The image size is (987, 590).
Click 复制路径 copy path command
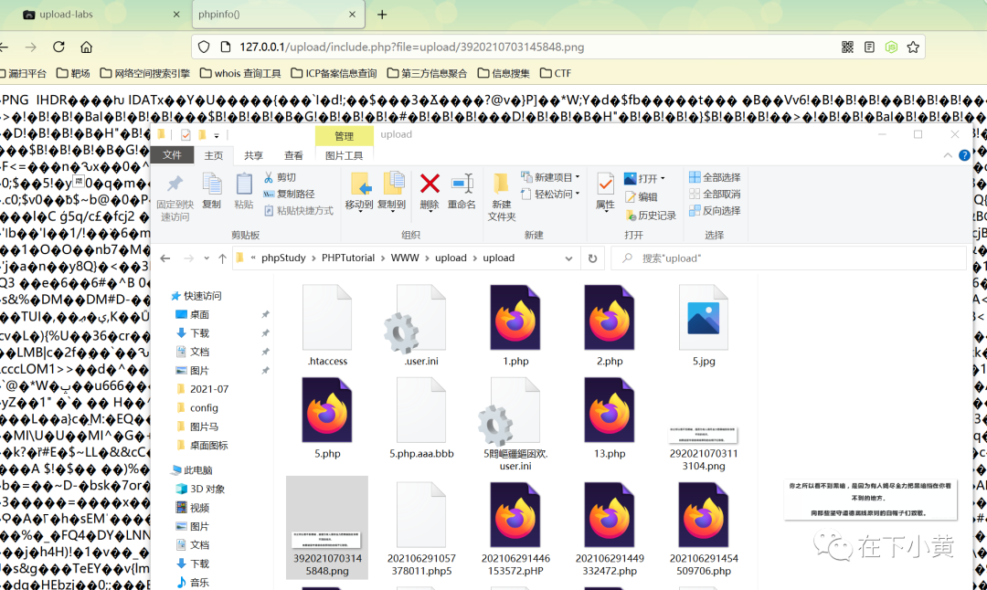[289, 194]
